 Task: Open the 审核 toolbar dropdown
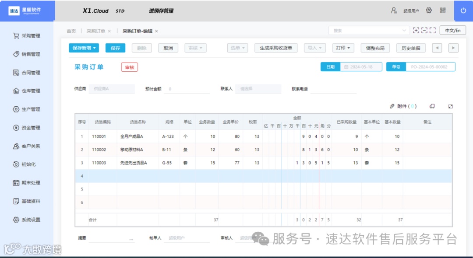[x=195, y=48]
